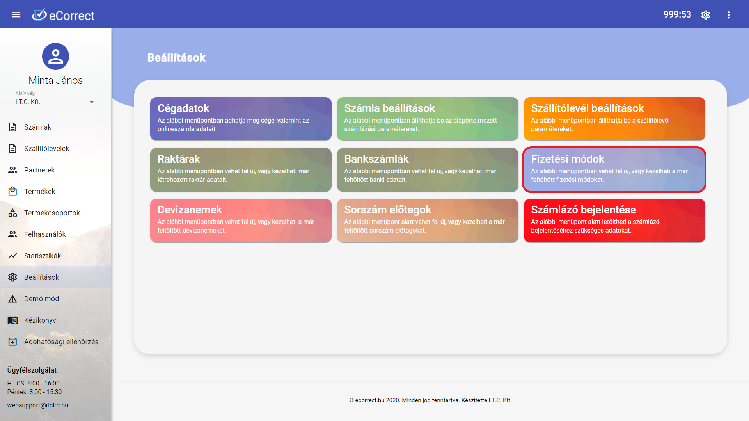Open the three-dot more options menu
This screenshot has height=421, width=749.
728,15
